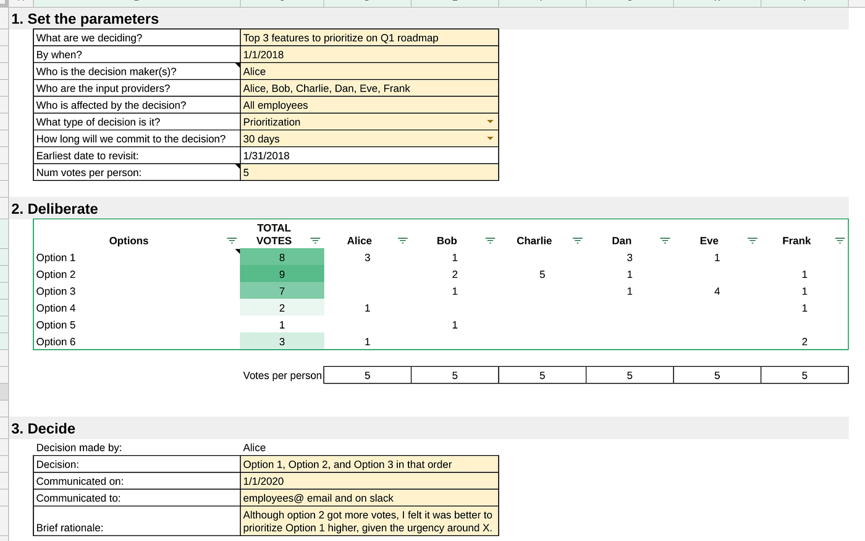This screenshot has height=541, width=865.
Task: Open the filter on Dan's vote column
Action: (x=665, y=241)
